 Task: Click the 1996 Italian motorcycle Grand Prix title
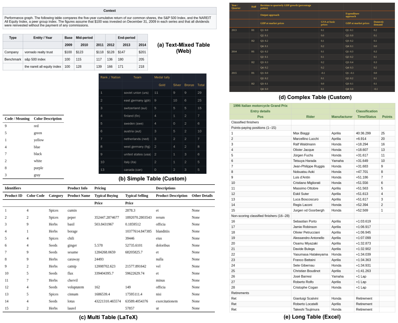pos(260,106)
